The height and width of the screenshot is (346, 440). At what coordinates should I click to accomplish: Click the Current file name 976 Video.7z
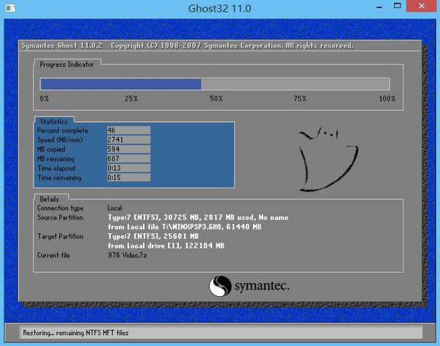(x=129, y=255)
